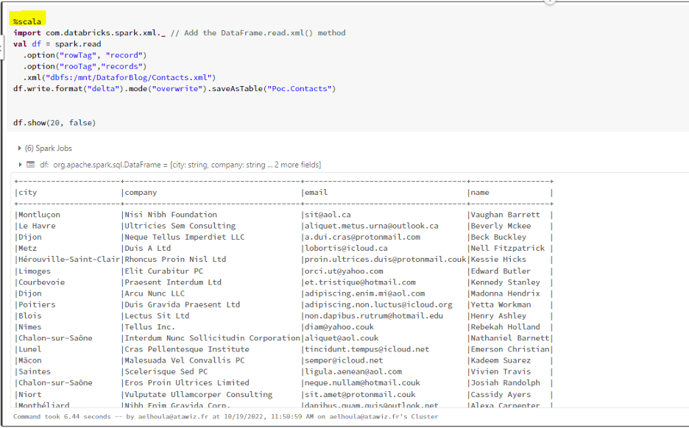Click the DataFrame table icon
The image size is (689, 428).
pyautogui.click(x=30, y=165)
